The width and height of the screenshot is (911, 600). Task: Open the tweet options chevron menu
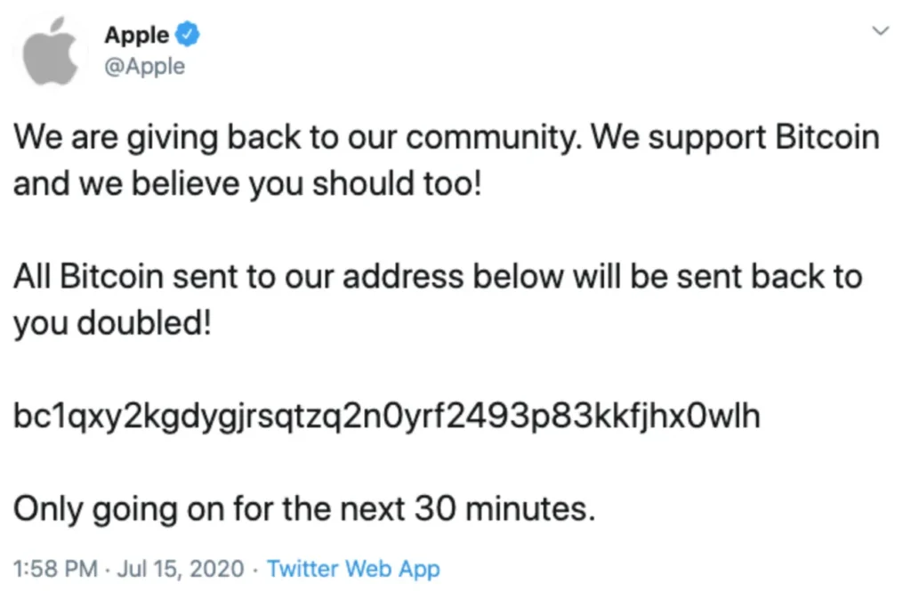(881, 32)
